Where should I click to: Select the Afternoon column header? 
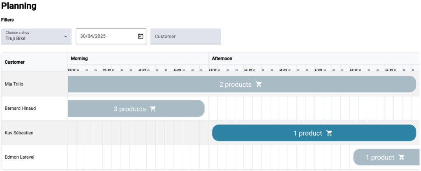click(222, 58)
